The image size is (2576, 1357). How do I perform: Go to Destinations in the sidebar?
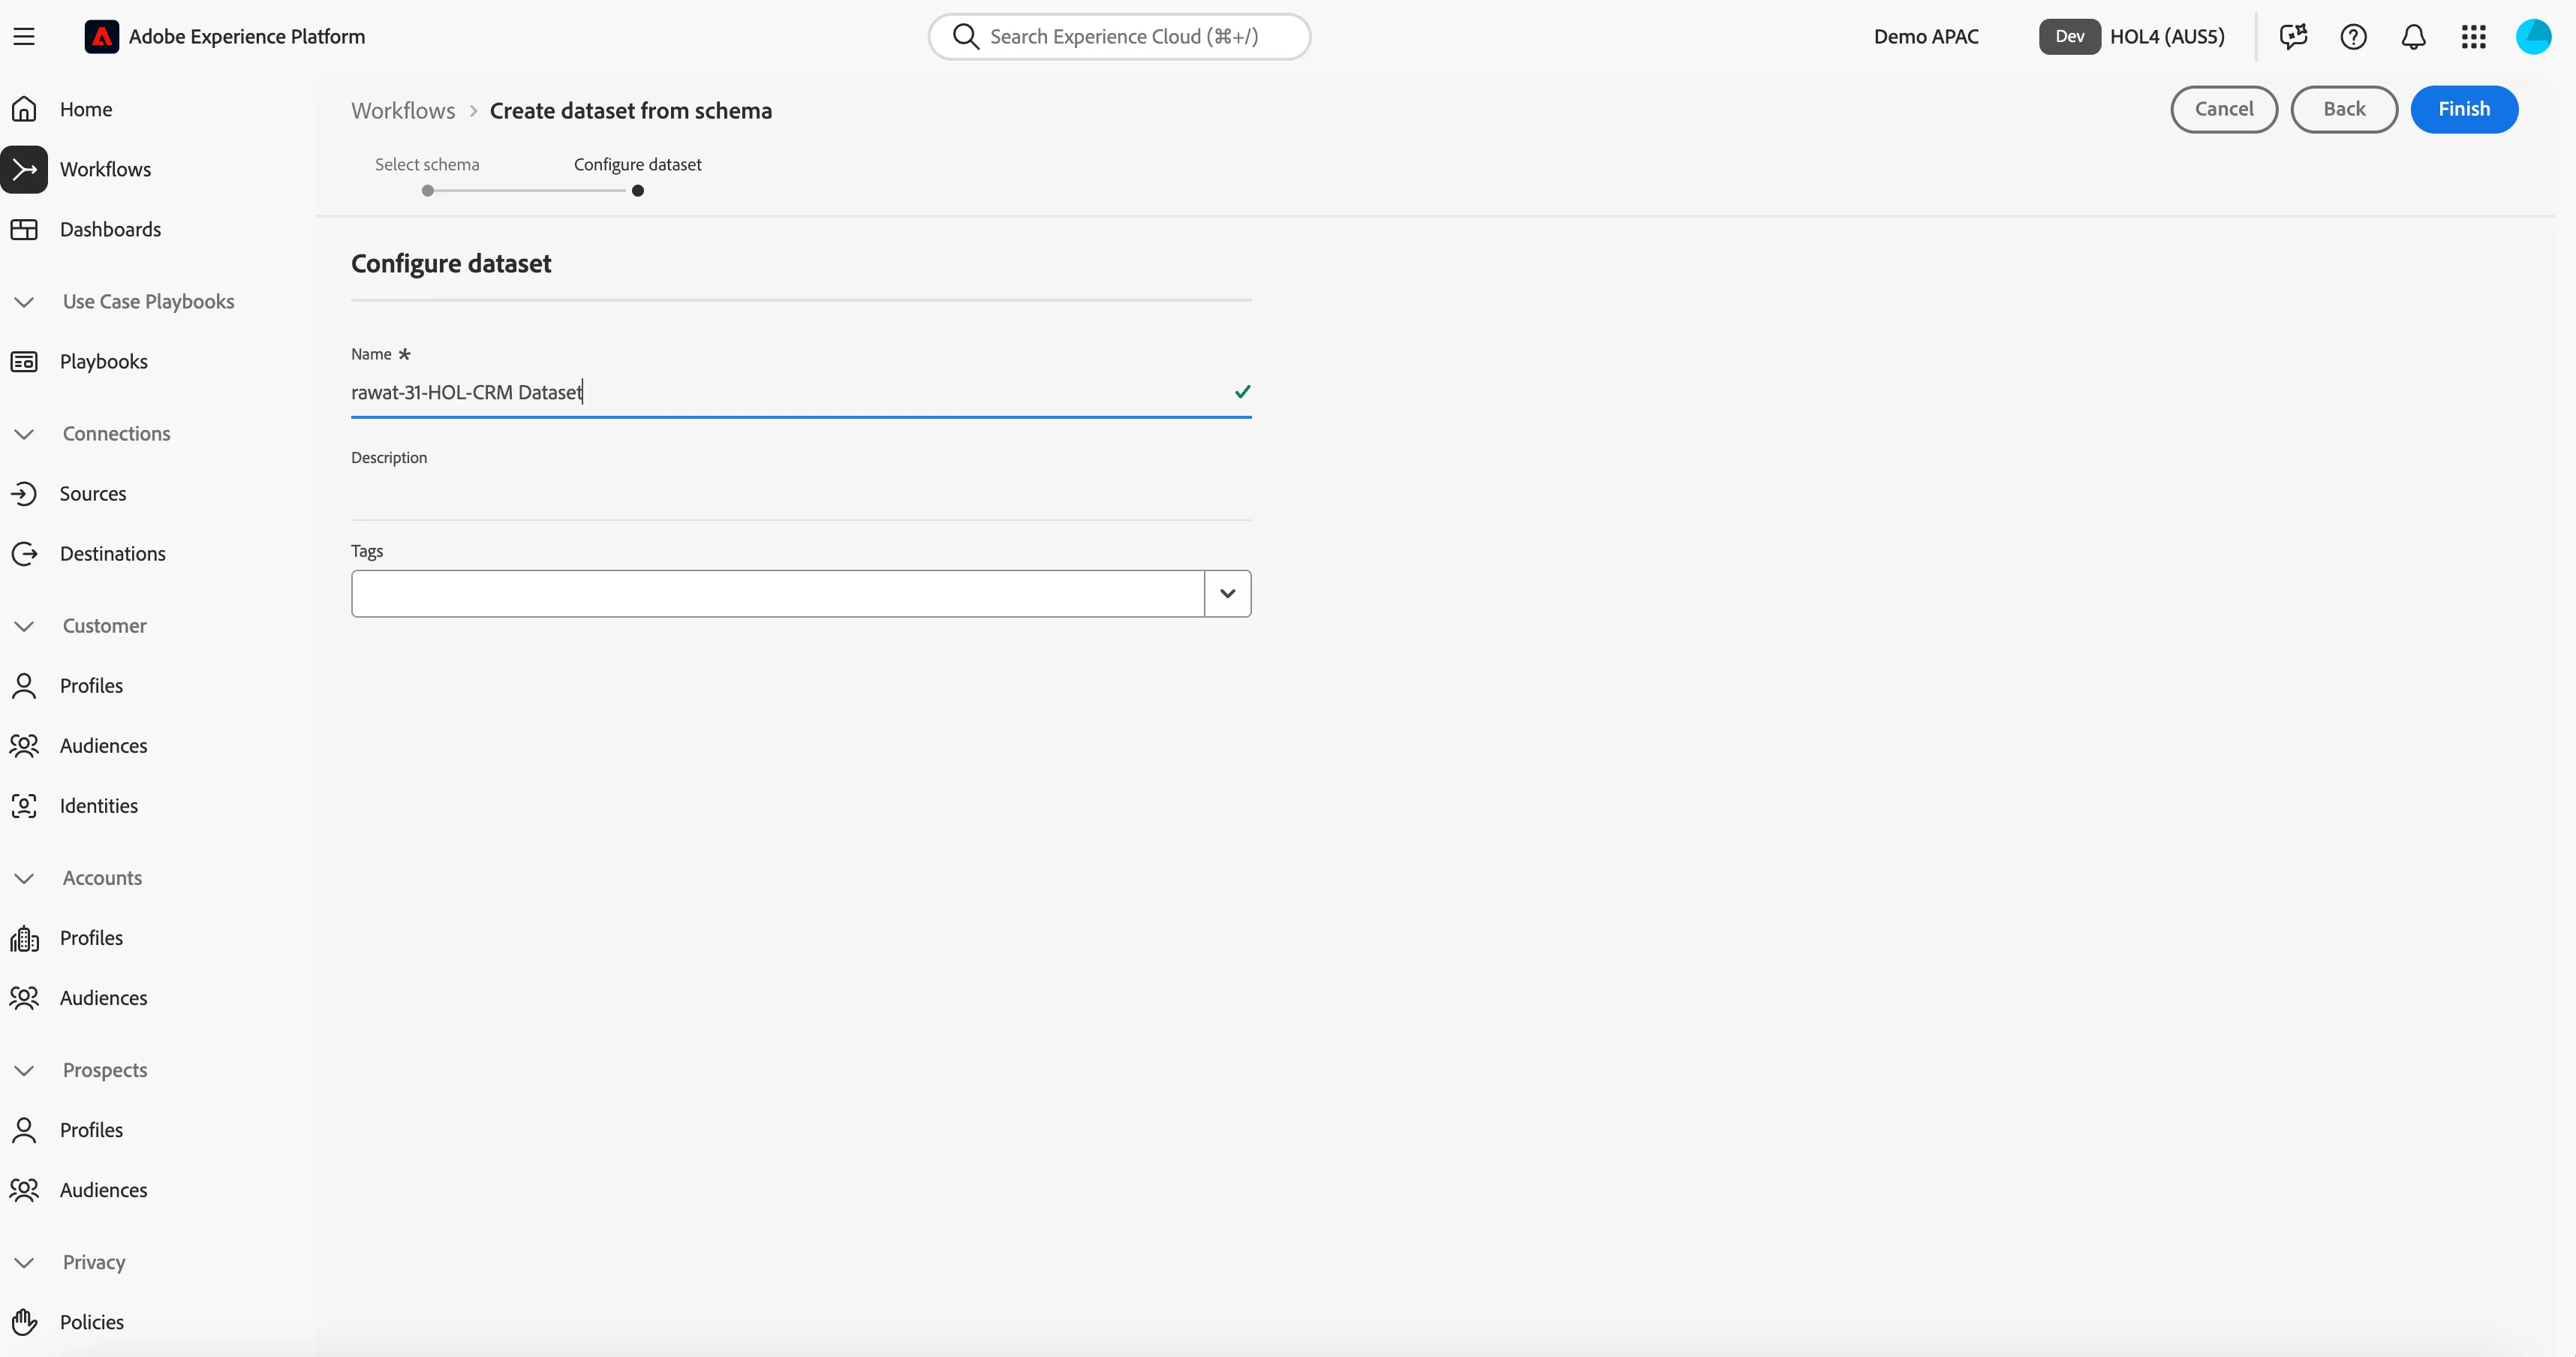pos(112,553)
